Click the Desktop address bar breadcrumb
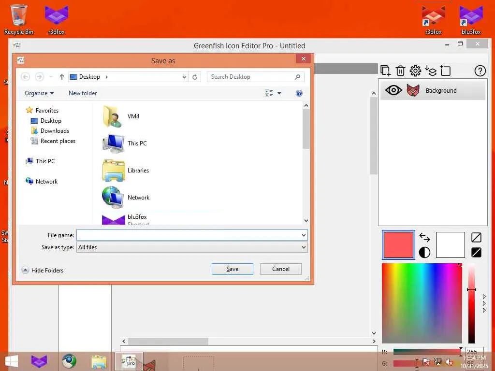The height and width of the screenshot is (371, 495). click(89, 77)
